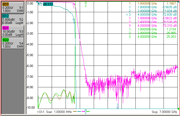Click teal marker 1 triangle on S12 trace
The height and width of the screenshot is (116, 180).
[74, 19]
